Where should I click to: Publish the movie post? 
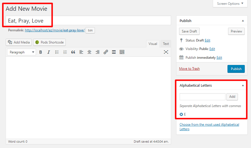[236, 69]
